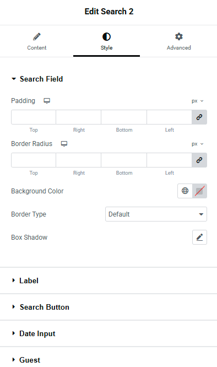Open Border Type dropdown

tap(156, 214)
